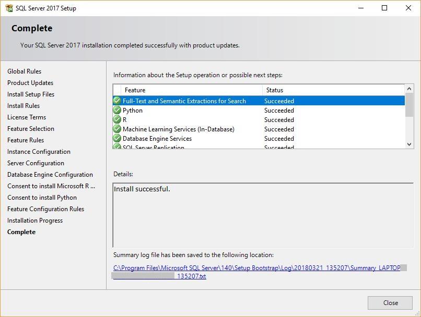Click success icon for Database Engine Services
The image size is (421, 317).
tap(117, 138)
